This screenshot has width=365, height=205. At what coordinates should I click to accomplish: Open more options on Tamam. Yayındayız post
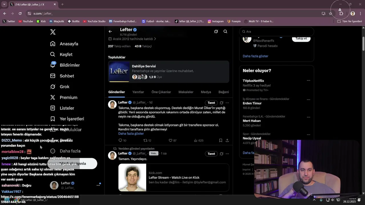click(227, 154)
